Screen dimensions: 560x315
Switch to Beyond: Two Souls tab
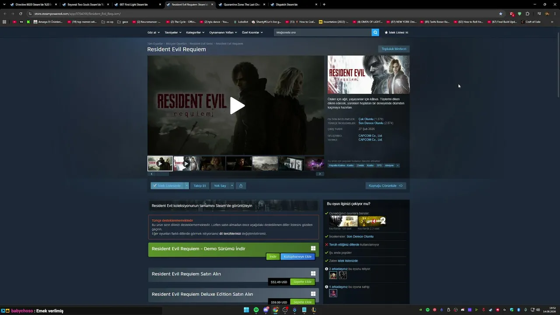coord(86,4)
